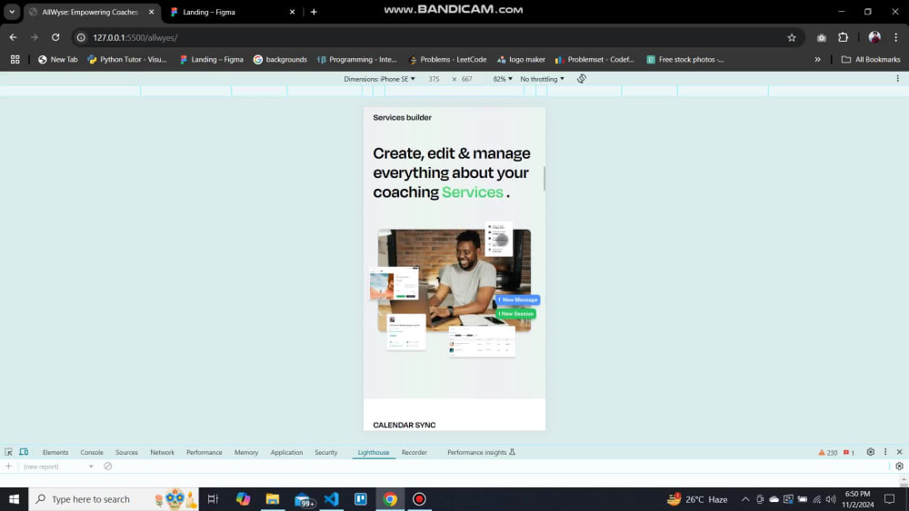Viewport: 909px width, 511px height.
Task: Close the AllWyse browser tab
Action: click(x=151, y=12)
